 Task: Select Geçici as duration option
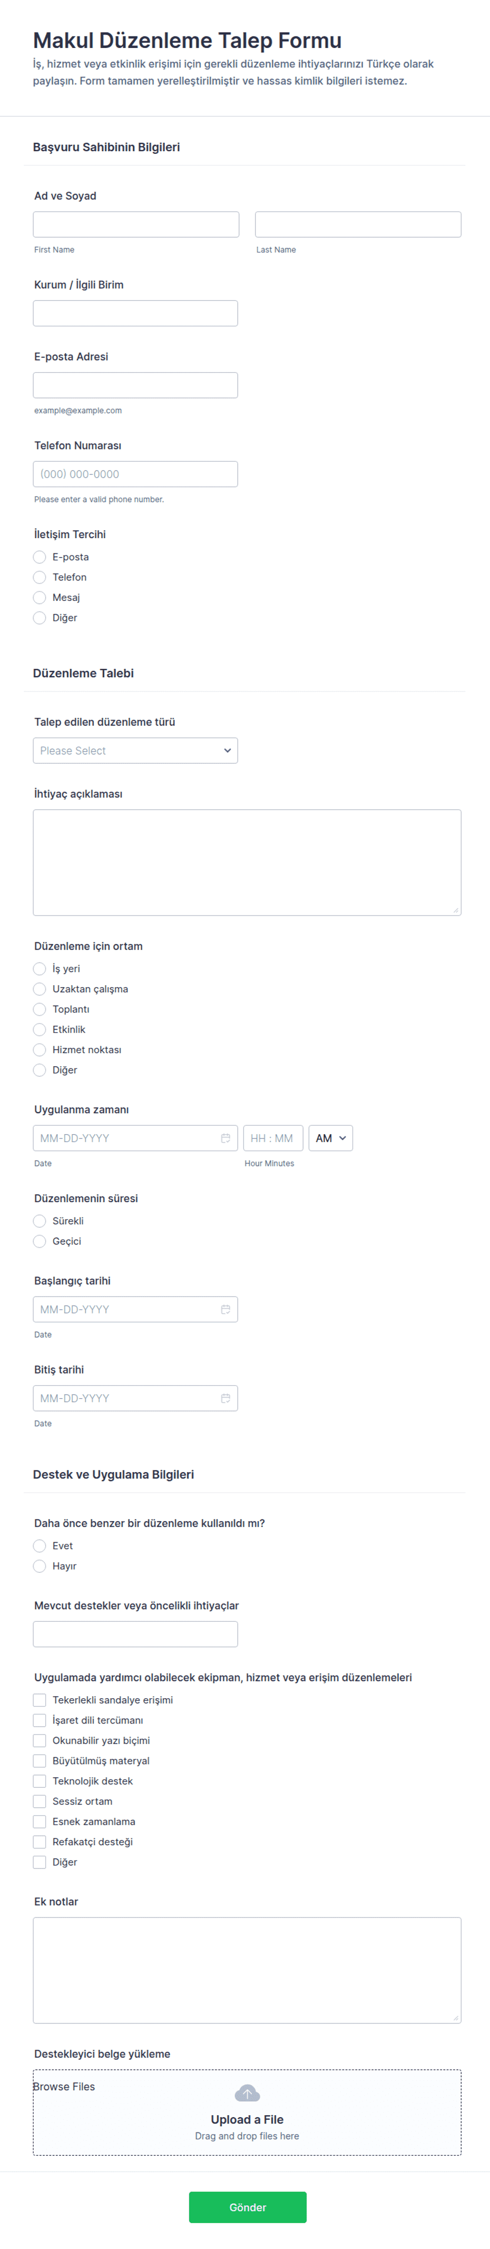pos(40,1241)
